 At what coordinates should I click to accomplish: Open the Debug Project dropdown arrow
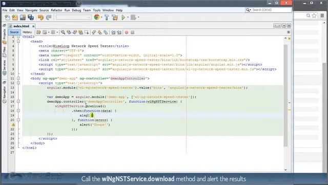138,17
